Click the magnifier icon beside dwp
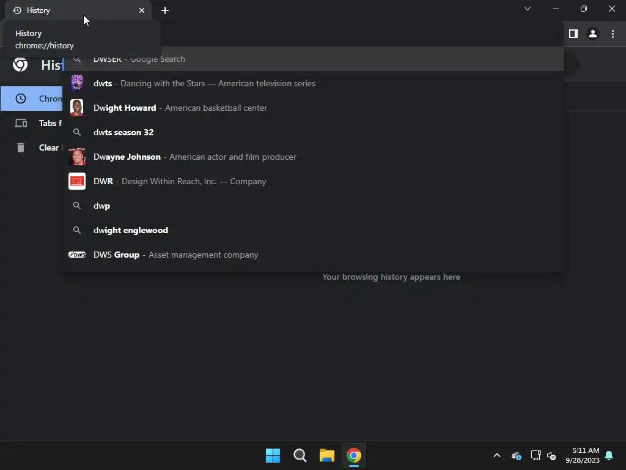Viewport: 626px width, 470px height. (77, 206)
